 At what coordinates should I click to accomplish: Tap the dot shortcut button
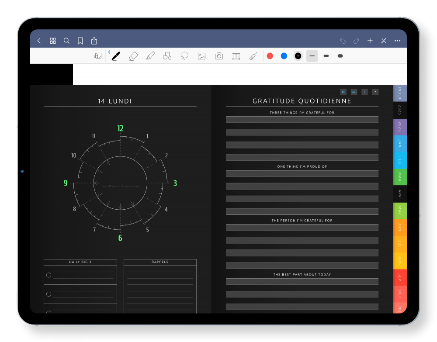click(x=375, y=92)
